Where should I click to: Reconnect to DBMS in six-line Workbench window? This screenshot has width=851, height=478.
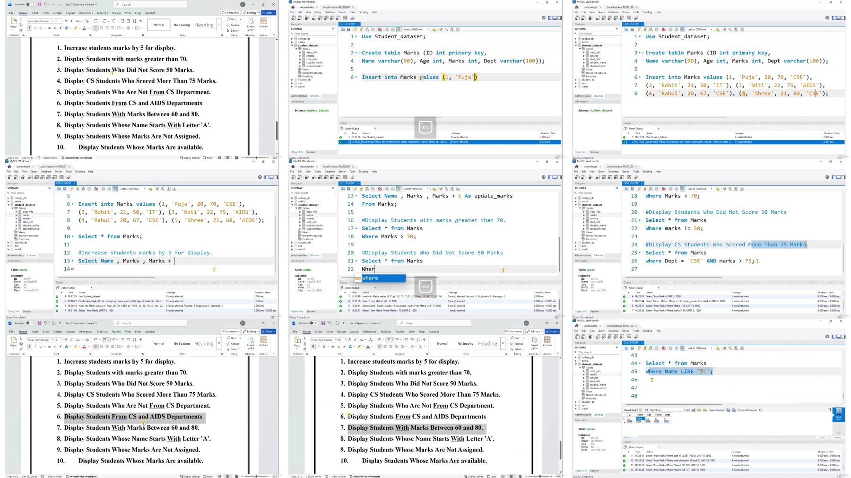click(352, 18)
